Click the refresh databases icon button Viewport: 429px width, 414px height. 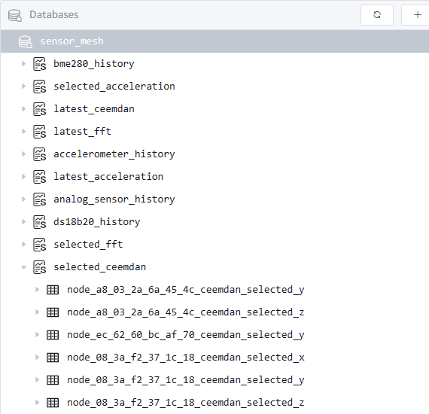(x=377, y=15)
